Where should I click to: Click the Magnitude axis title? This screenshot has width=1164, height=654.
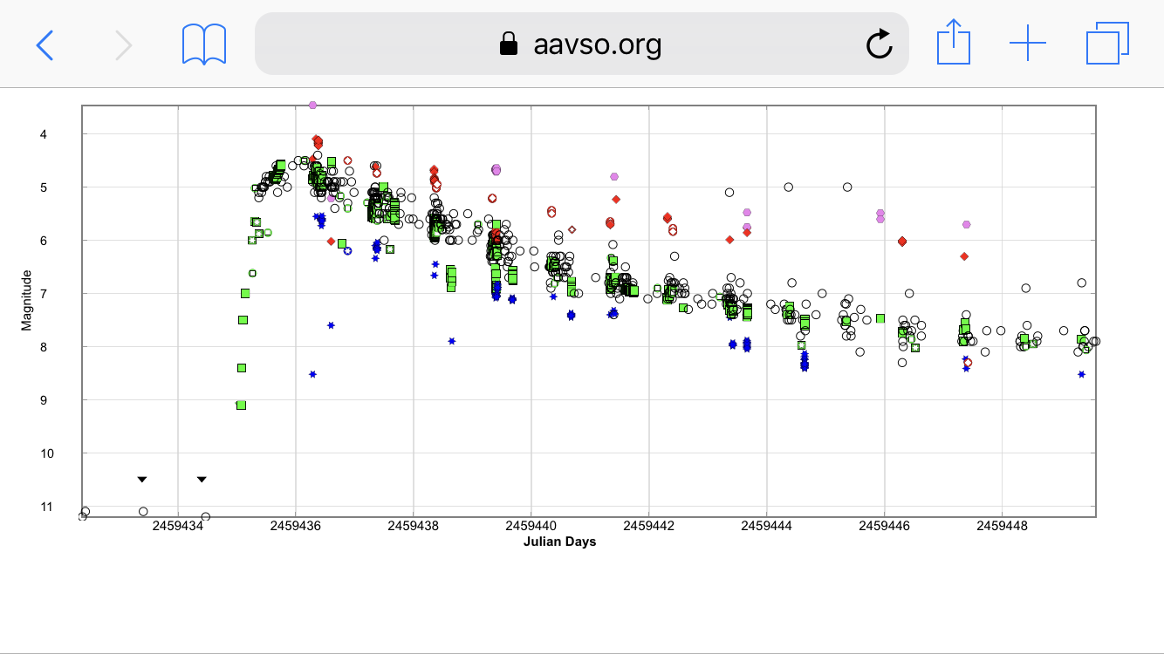click(26, 300)
